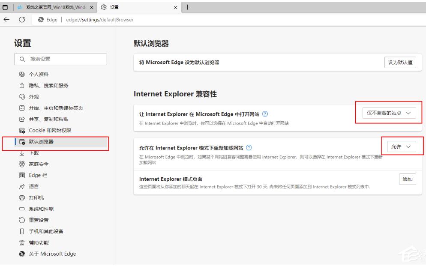Click 将 Microsoft Edge 设为默认浏览器 text
This screenshot has height=266, width=426.
coord(179,63)
